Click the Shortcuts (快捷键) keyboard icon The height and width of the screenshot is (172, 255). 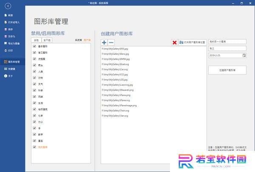point(6,69)
